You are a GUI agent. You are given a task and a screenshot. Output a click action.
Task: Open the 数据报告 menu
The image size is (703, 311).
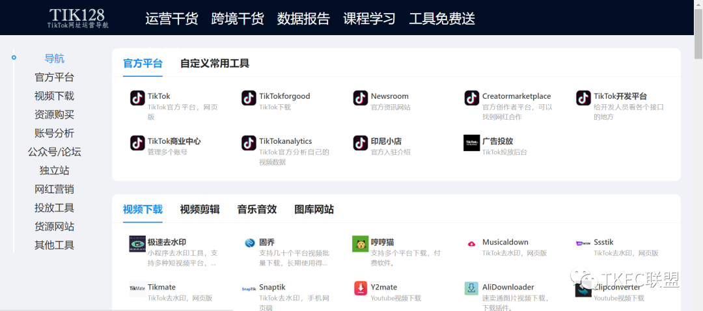303,19
